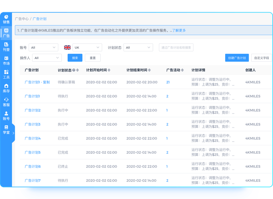Open the 广告计划1 - 复制 plan link

click(37, 82)
